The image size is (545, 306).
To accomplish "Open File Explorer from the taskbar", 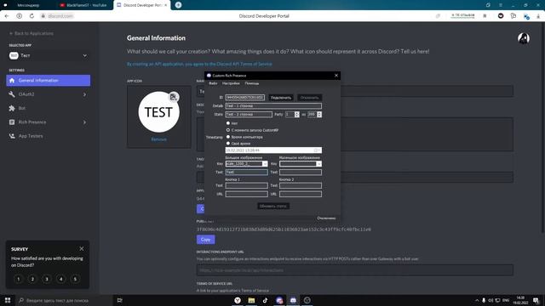I will pyautogui.click(x=251, y=300).
